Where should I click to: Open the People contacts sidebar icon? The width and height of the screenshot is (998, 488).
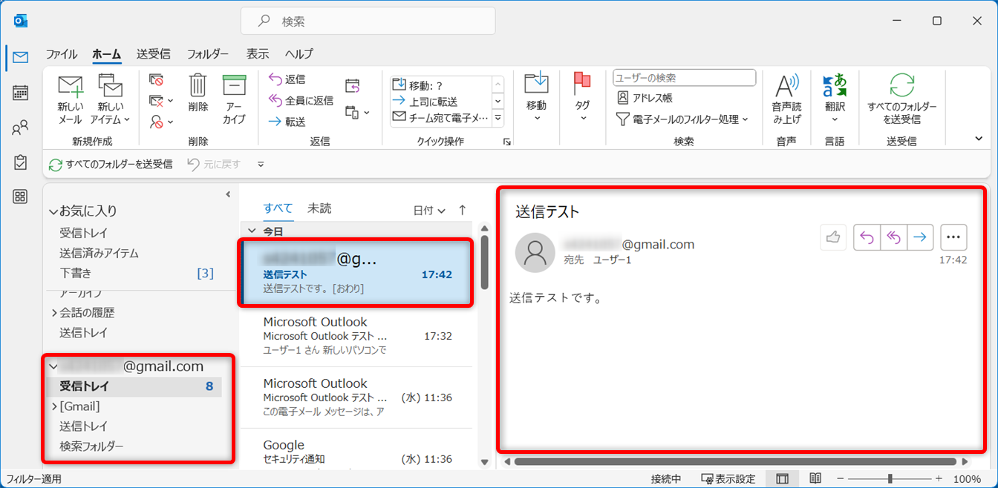tap(21, 128)
